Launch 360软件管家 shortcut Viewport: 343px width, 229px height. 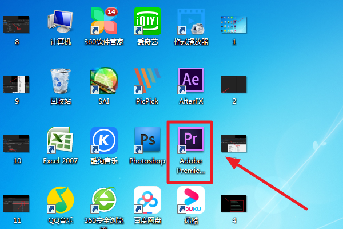point(104,21)
